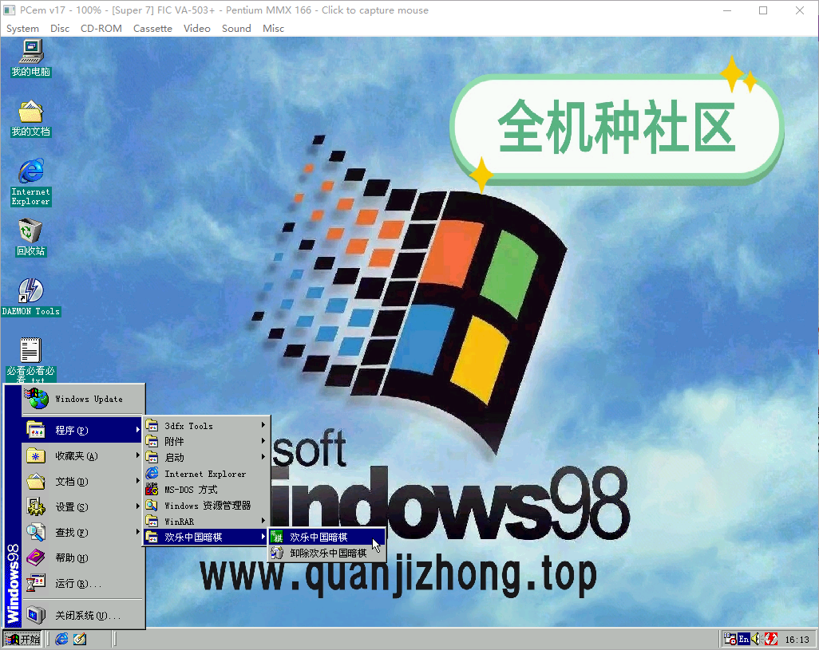Open the Cassette menu in PCem
This screenshot has width=819, height=650.
(x=152, y=28)
